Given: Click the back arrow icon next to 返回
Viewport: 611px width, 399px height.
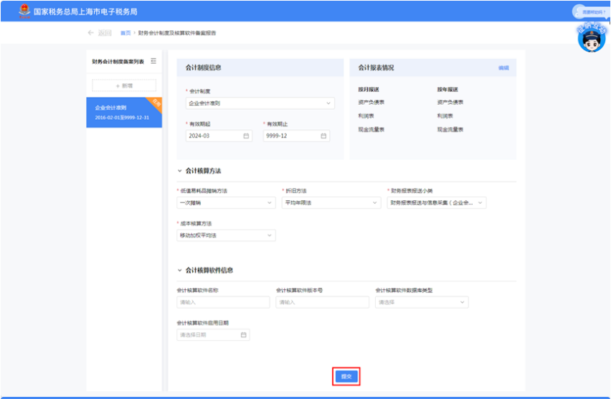Looking at the screenshot, I should tap(91, 33).
